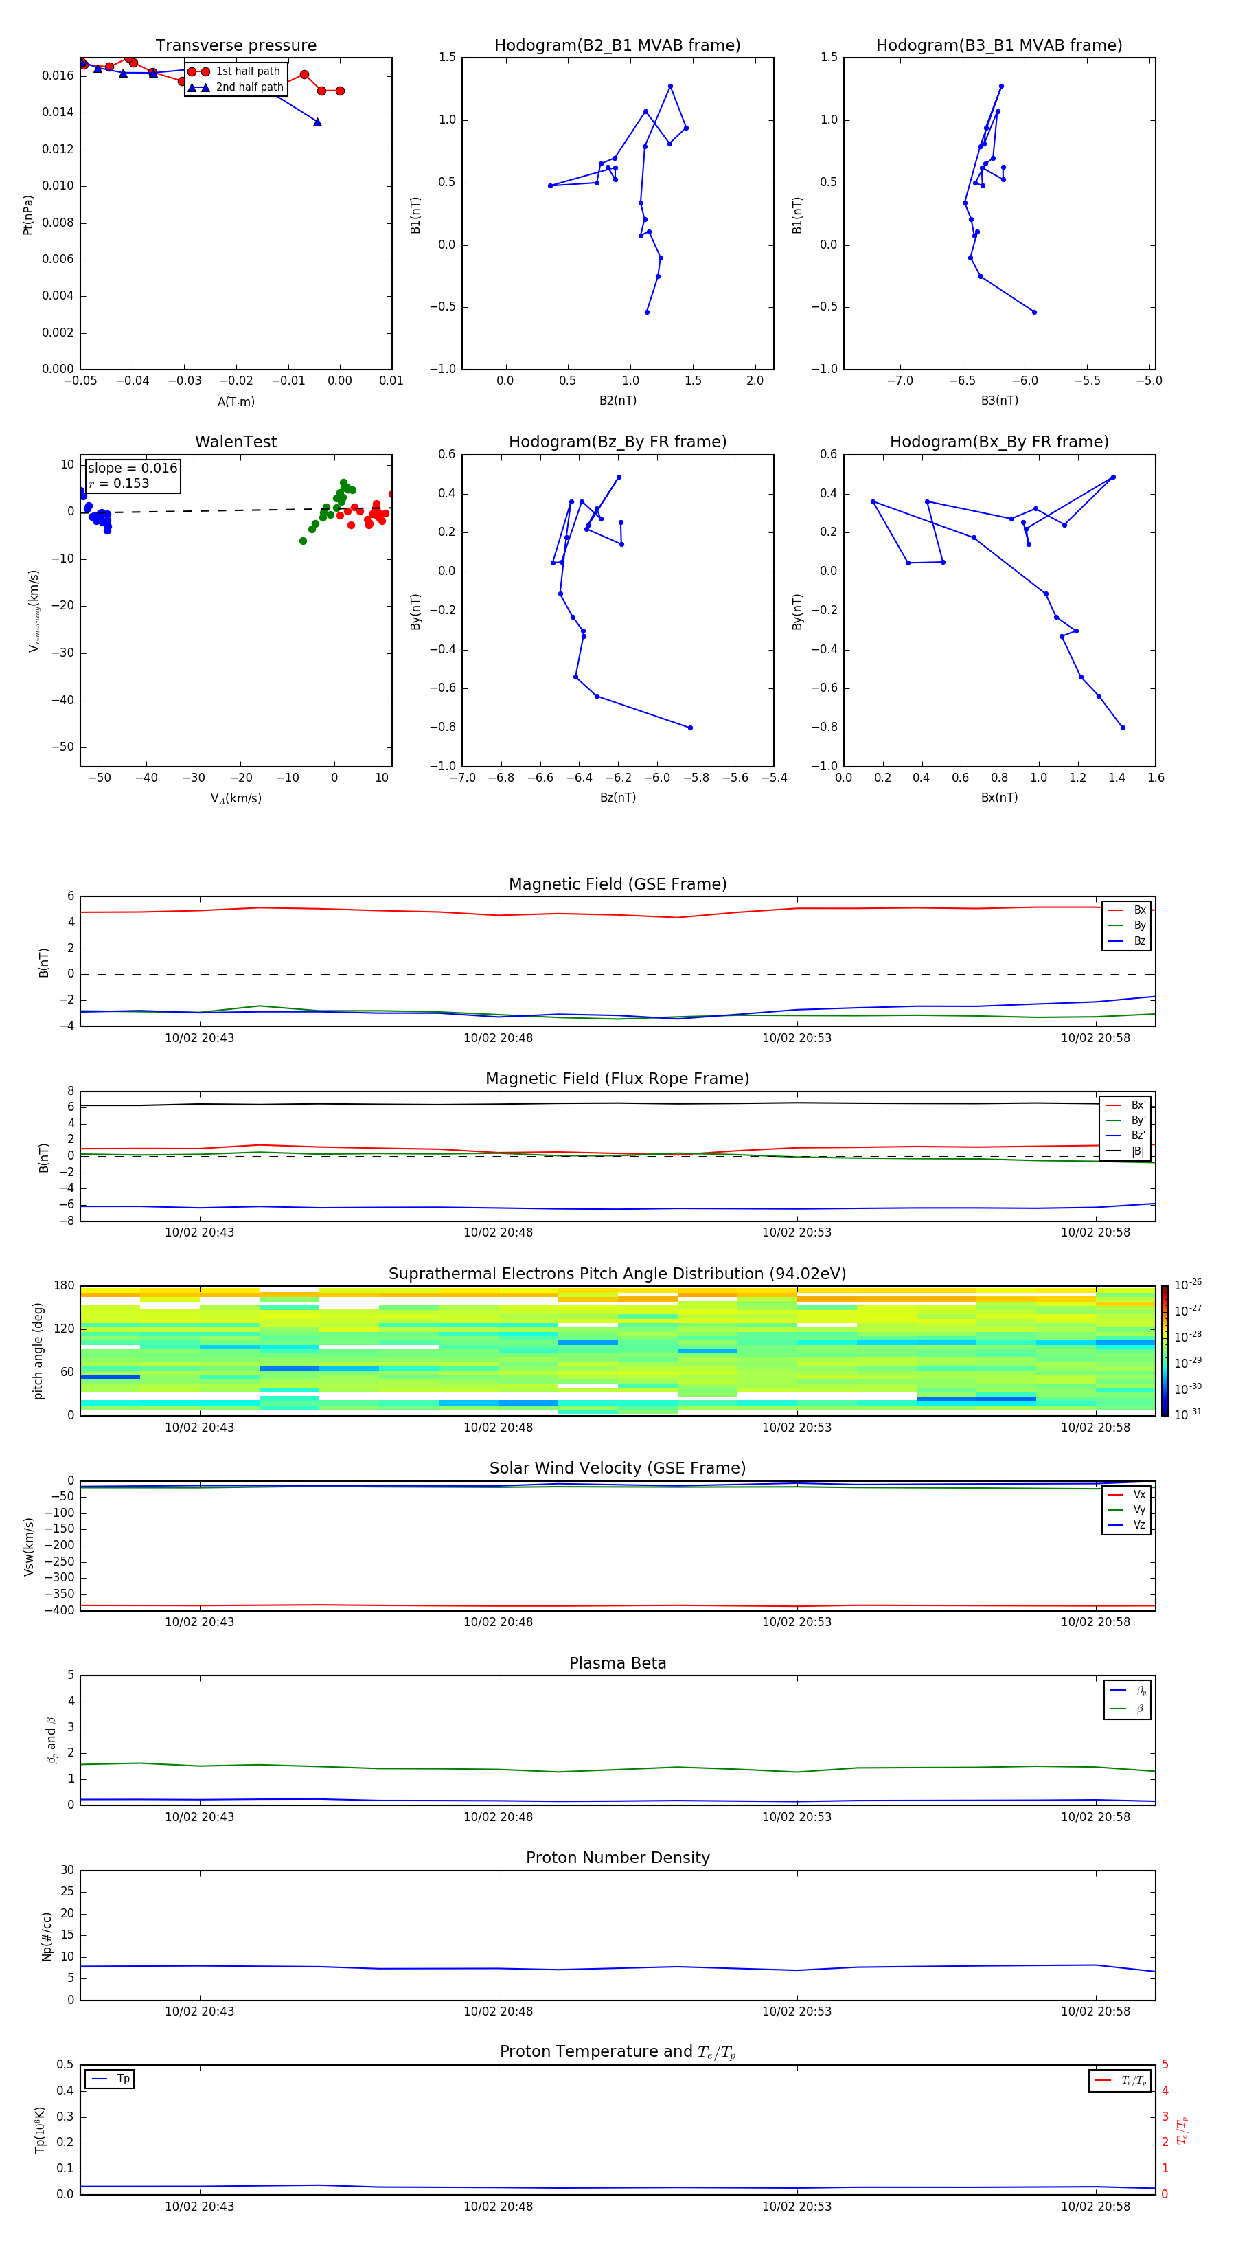Screen dimensions: 1236x2267
Task: Click the Magnetic Field (Flux Rope Frame) title
Action: pos(617,1079)
